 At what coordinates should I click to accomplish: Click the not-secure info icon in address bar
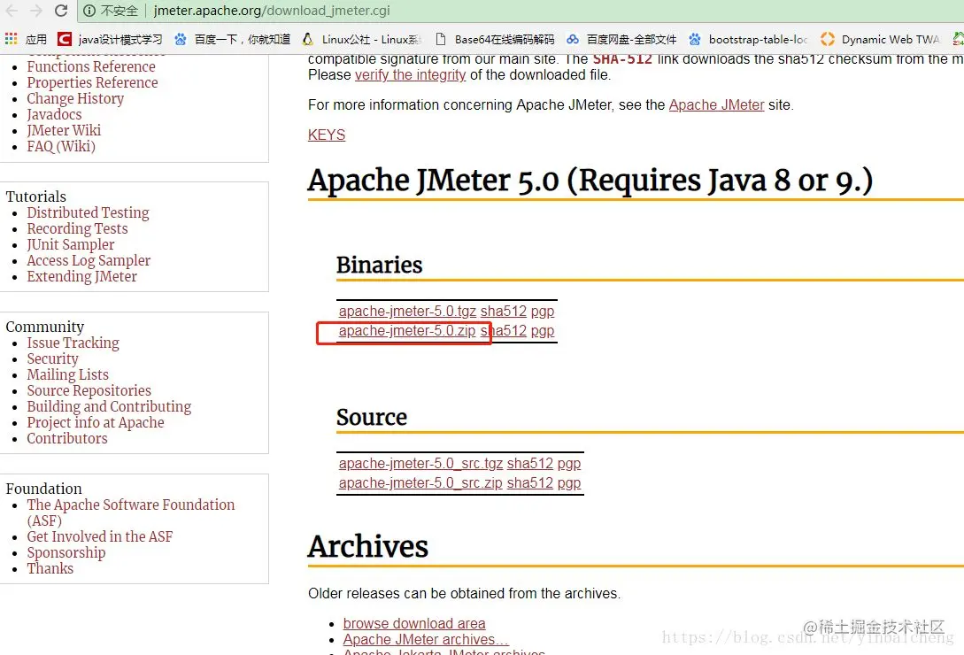[x=89, y=11]
